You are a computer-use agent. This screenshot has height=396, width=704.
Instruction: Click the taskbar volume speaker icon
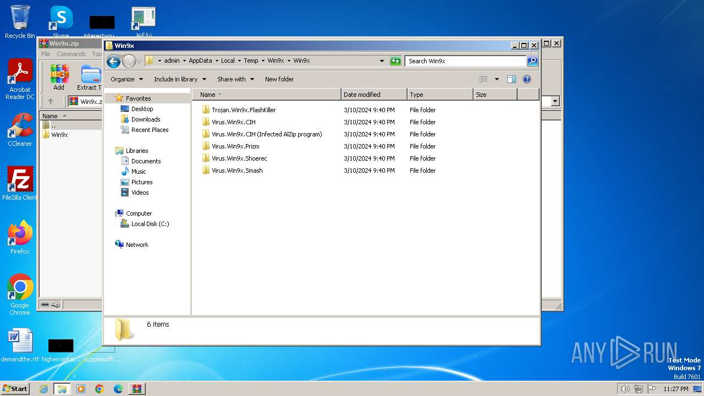(x=625, y=389)
